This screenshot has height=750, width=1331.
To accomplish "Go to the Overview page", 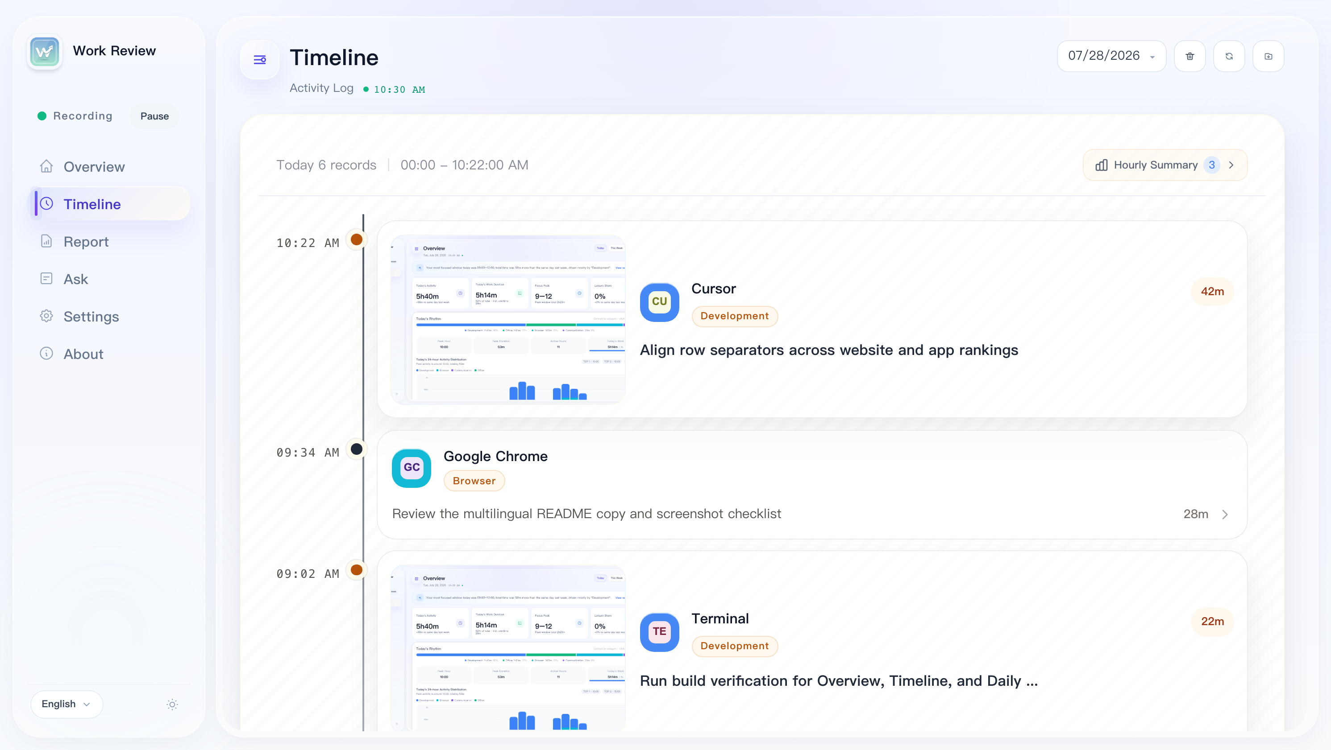I will [108, 167].
